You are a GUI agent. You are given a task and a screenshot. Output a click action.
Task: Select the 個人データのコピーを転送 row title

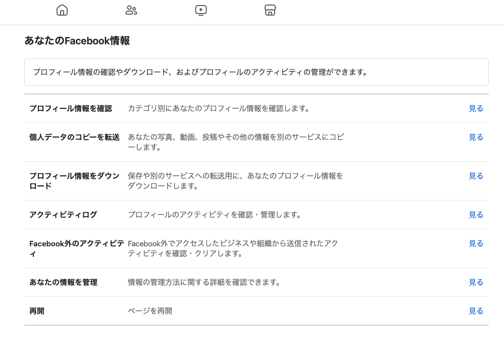(x=74, y=138)
